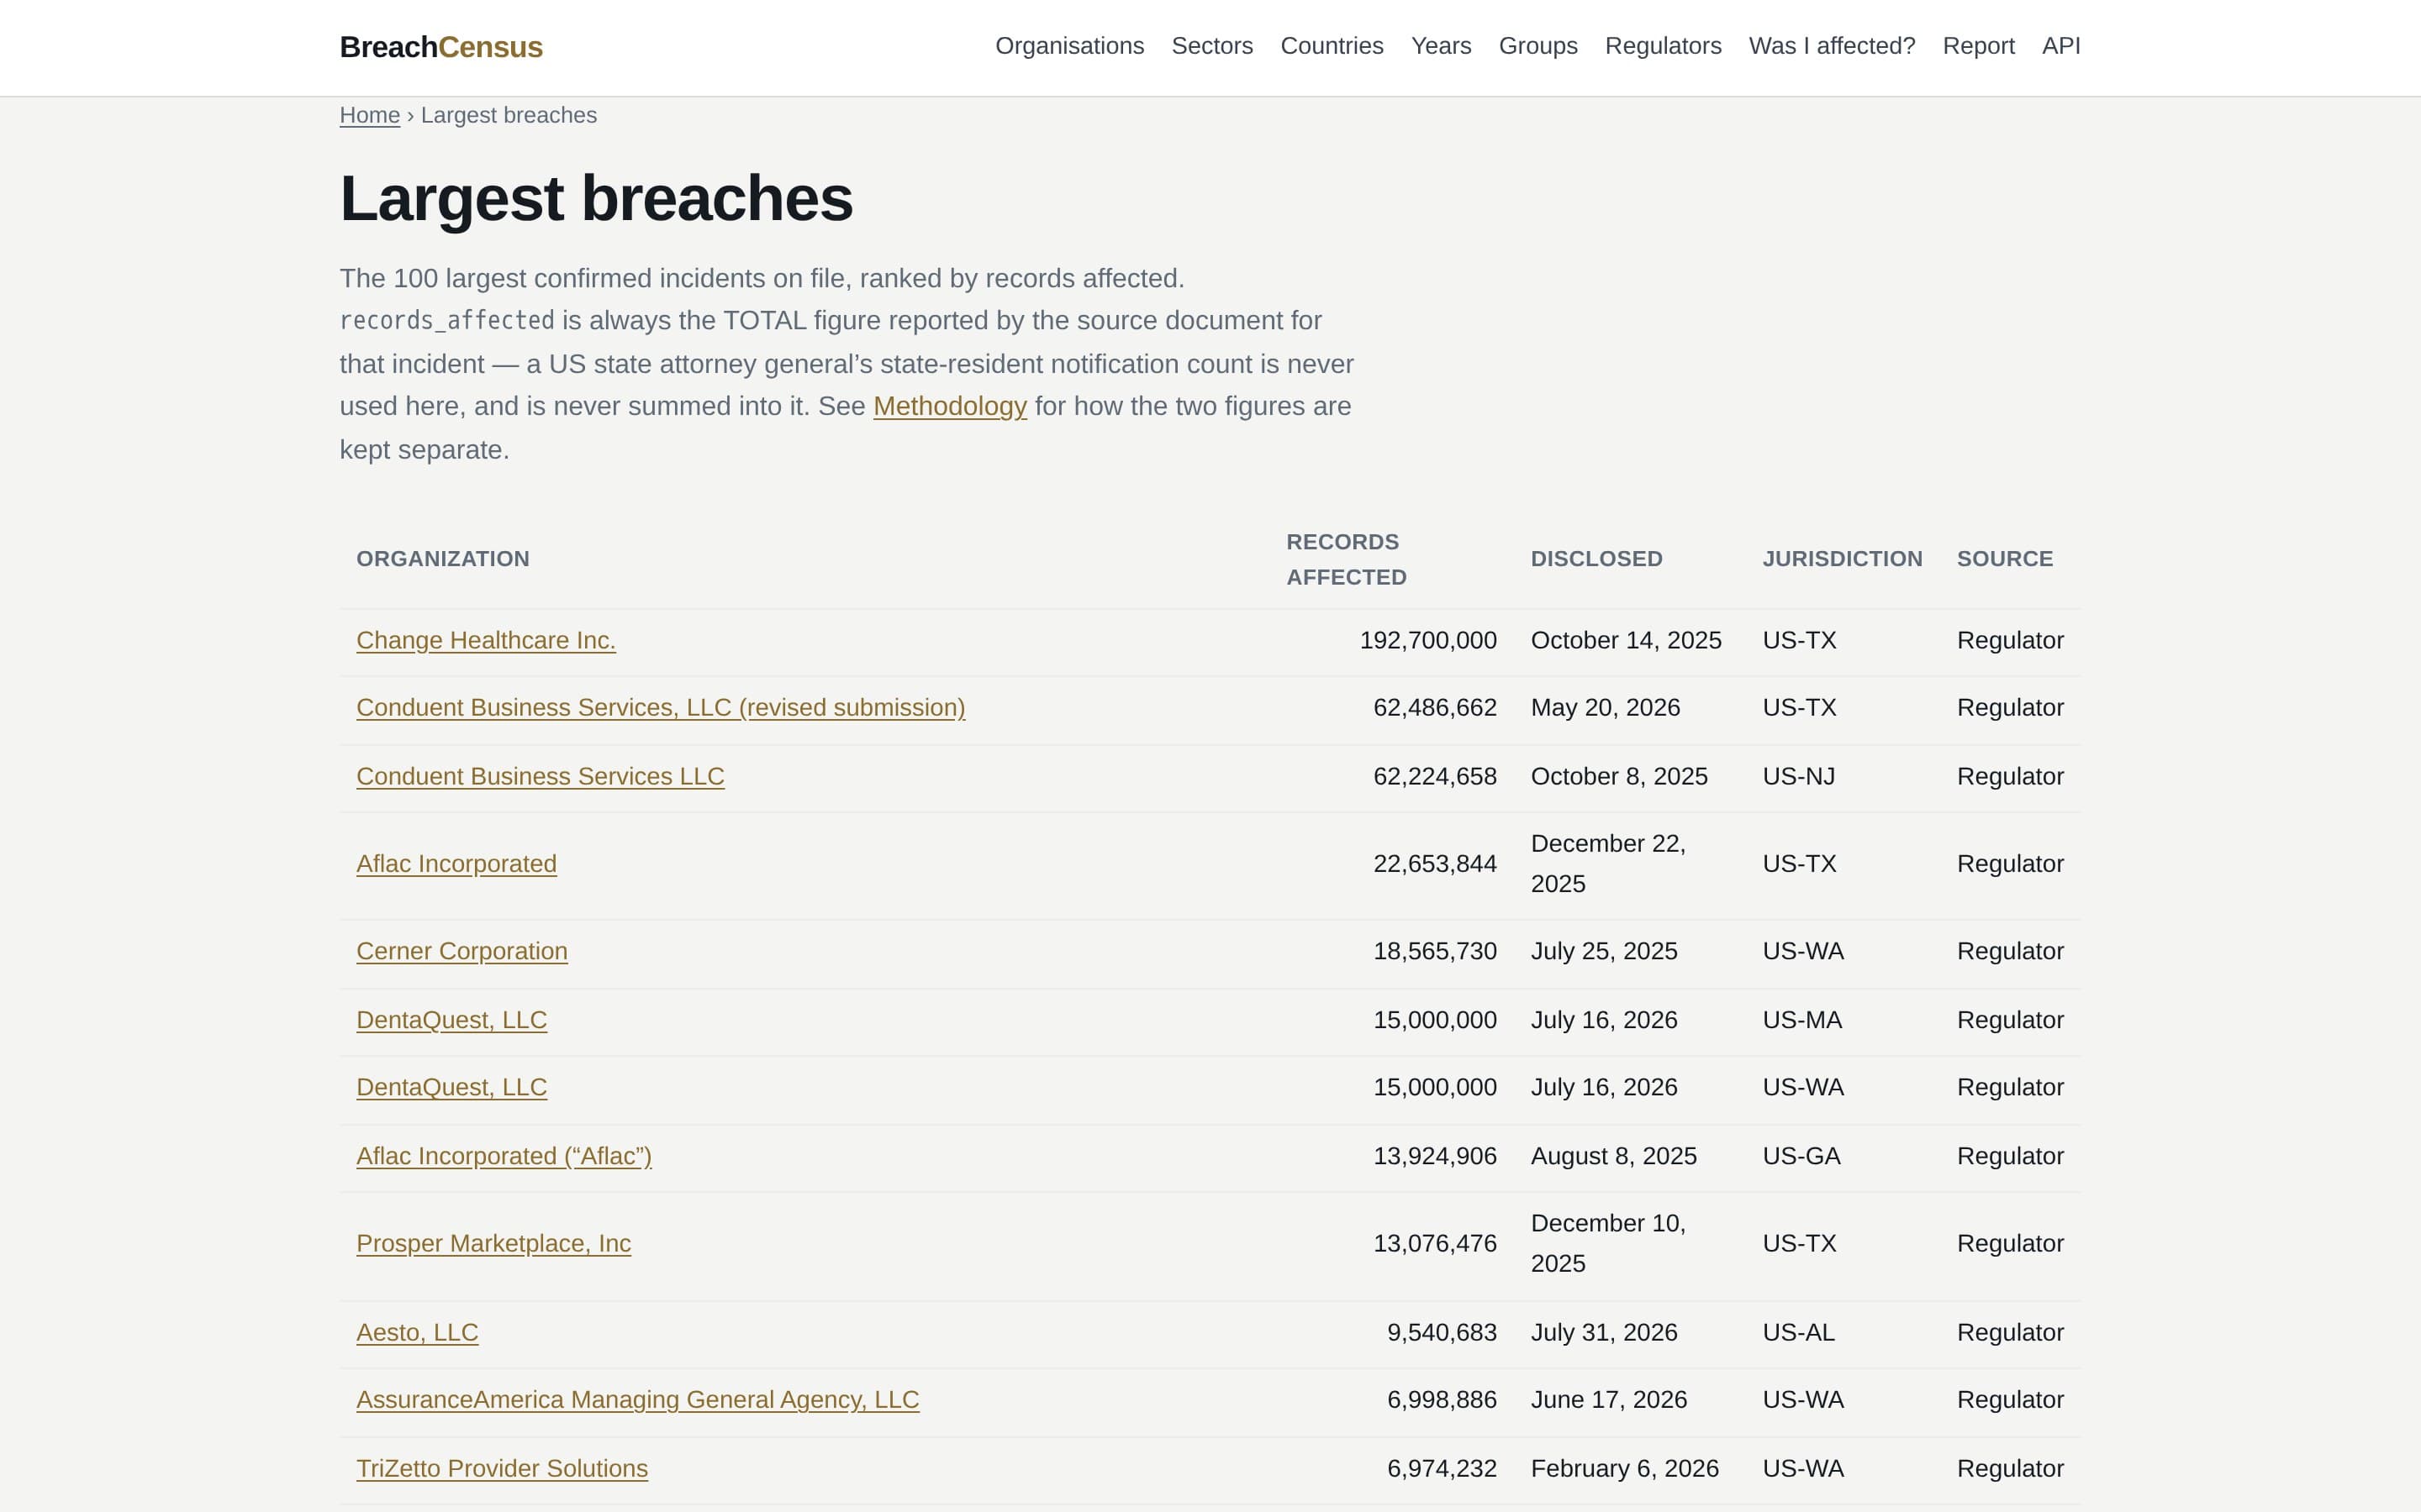Select the 6,998,886 records value
This screenshot has width=2421, height=1512.
coord(1442,1399)
